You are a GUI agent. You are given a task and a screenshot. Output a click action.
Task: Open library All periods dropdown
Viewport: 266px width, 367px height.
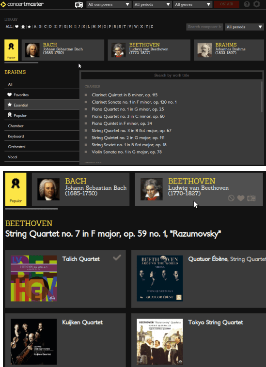point(244,27)
